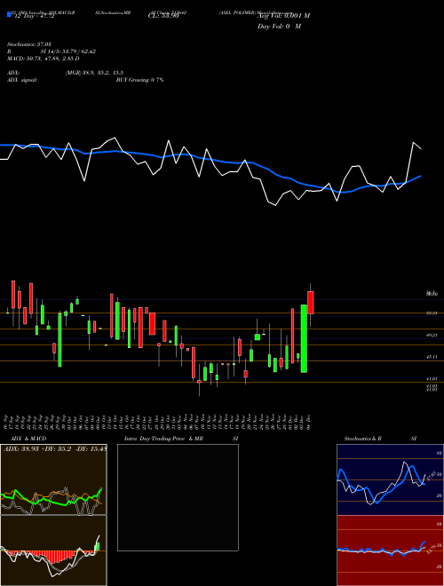
Task: Click the Stochastics & R title
Action: click(363, 439)
